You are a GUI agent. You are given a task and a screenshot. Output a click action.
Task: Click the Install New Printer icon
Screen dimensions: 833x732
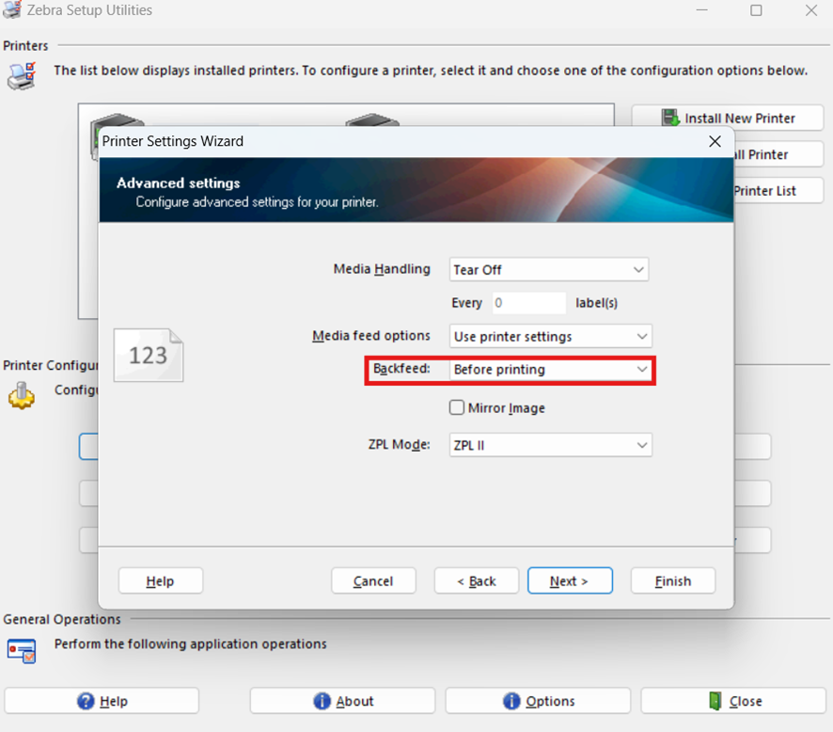(670, 118)
